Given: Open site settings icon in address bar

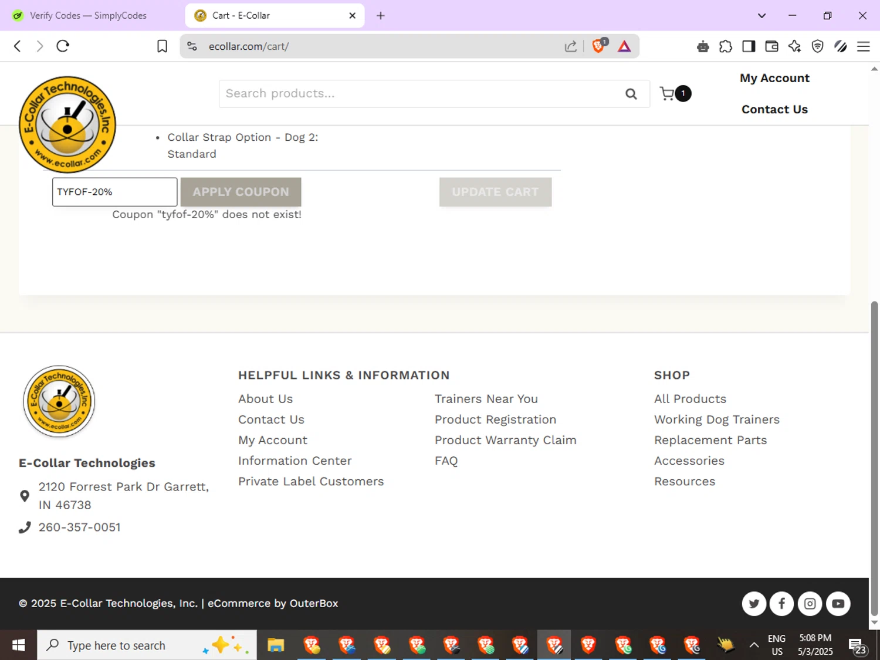Looking at the screenshot, I should point(192,46).
